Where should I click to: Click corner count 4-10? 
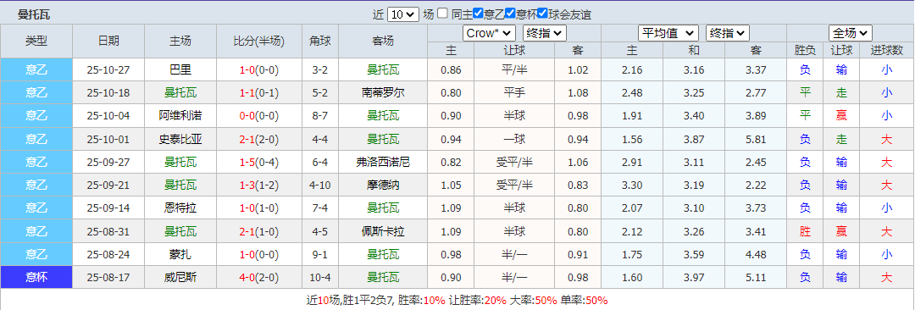point(320,185)
